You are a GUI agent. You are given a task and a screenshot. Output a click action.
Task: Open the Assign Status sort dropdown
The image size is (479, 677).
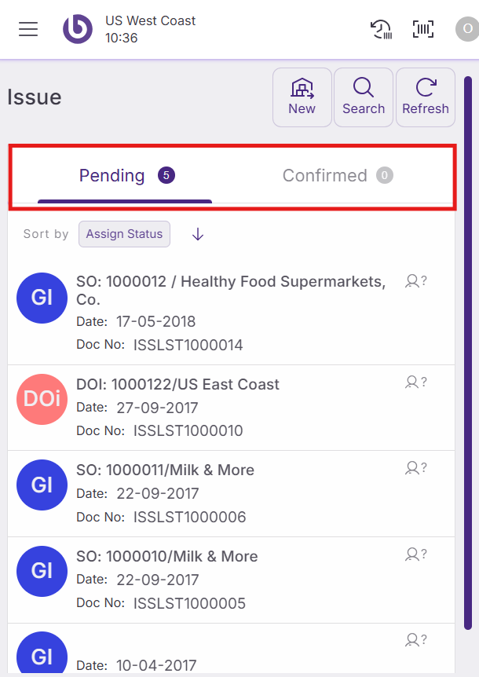click(124, 234)
